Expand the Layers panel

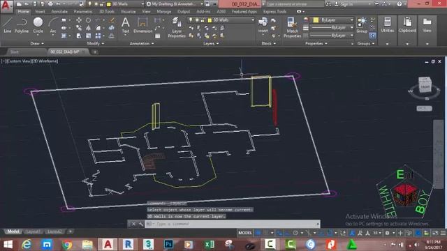click(x=211, y=43)
